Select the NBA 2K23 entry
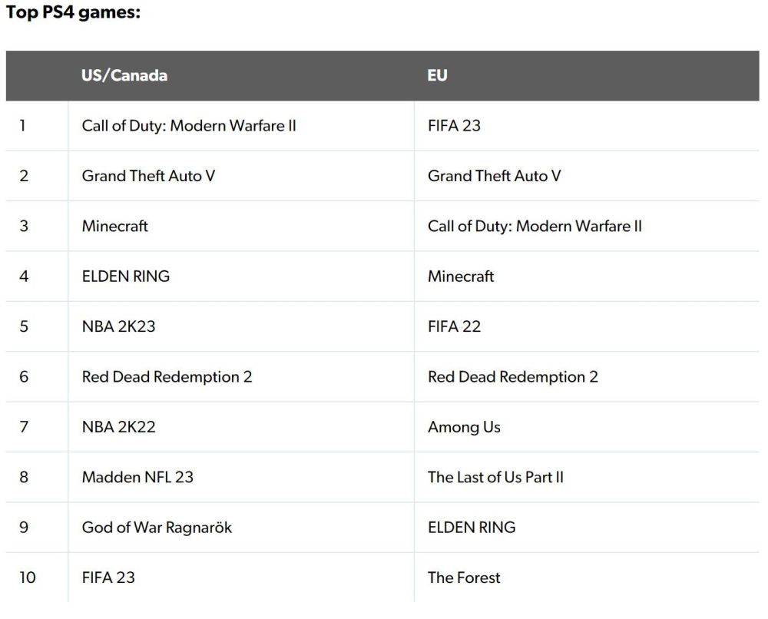Image resolution: width=768 pixels, height=619 pixels. point(118,326)
